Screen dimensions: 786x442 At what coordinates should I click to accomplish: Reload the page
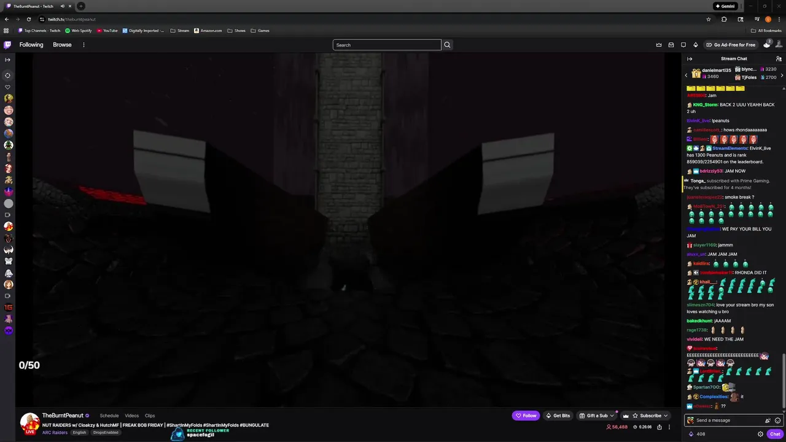pos(28,19)
